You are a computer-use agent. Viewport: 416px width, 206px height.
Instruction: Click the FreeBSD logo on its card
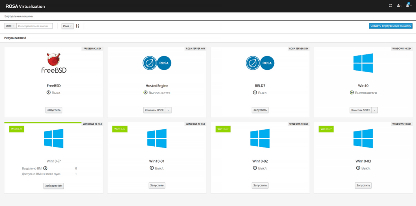[x=54, y=63]
